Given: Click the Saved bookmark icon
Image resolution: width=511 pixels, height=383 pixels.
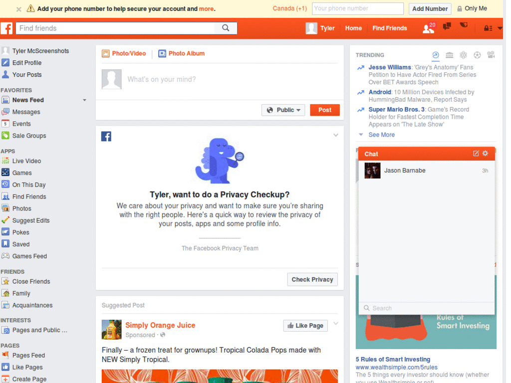Looking at the screenshot, I should [5, 244].
